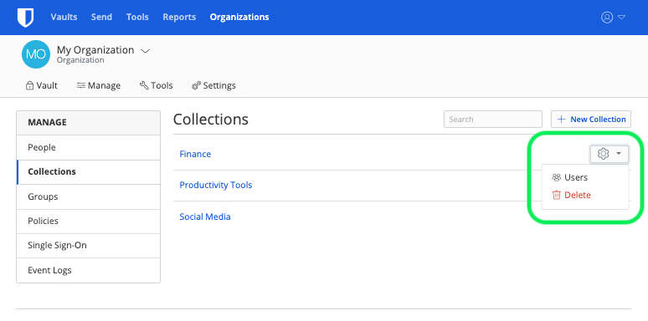The height and width of the screenshot is (321, 648).
Task: Open the Social Media collection
Action: (205, 217)
